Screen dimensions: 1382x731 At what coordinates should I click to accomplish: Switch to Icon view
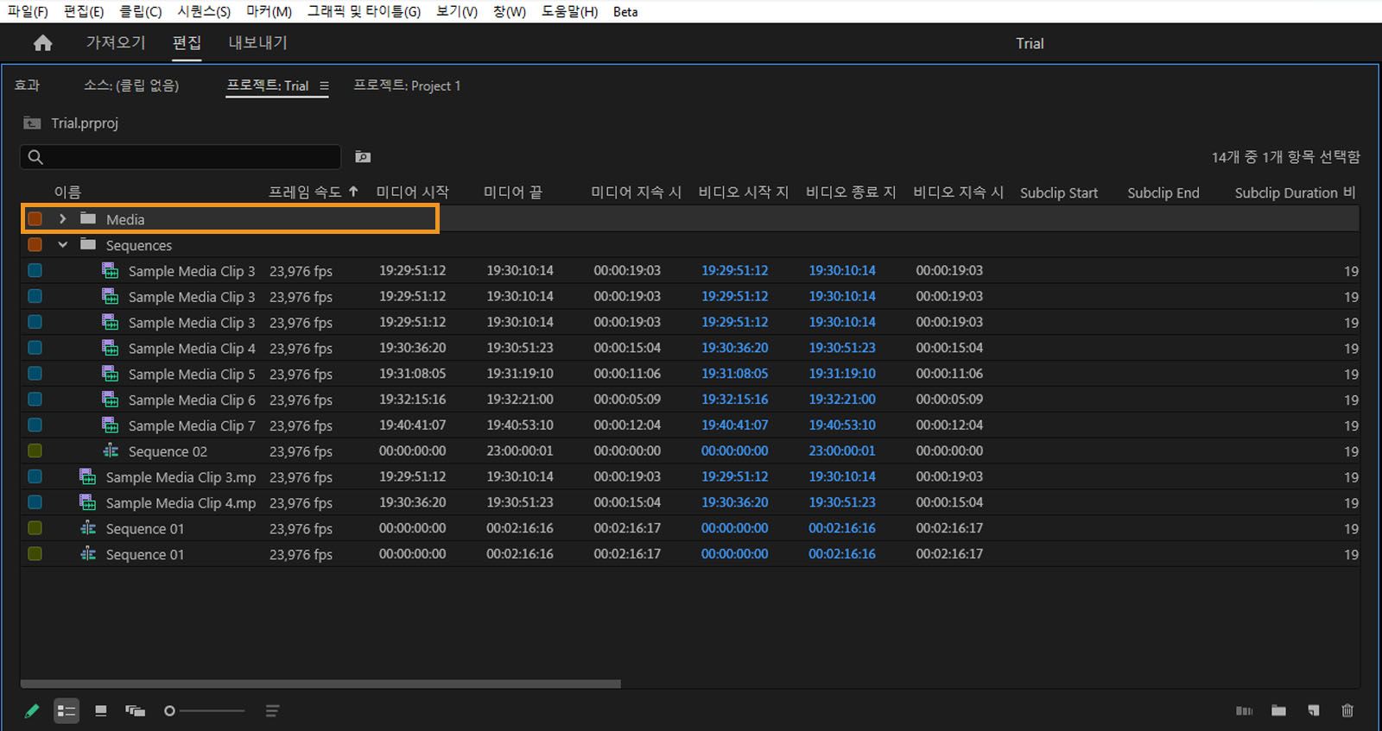click(x=101, y=711)
